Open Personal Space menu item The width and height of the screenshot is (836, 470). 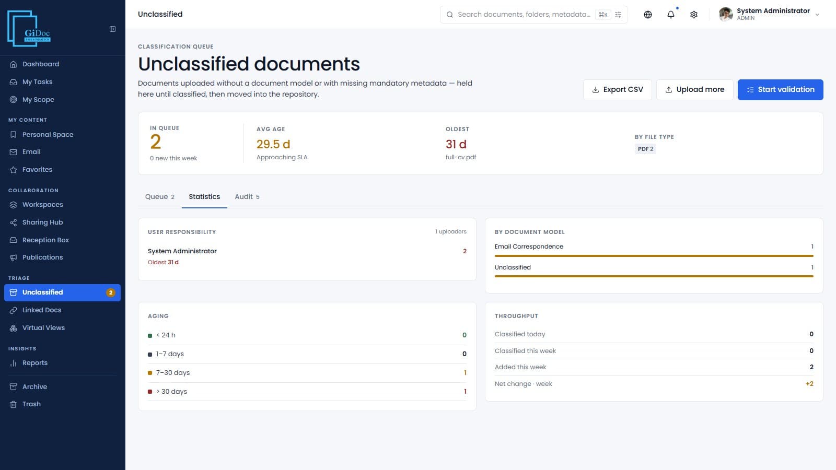pos(63,135)
